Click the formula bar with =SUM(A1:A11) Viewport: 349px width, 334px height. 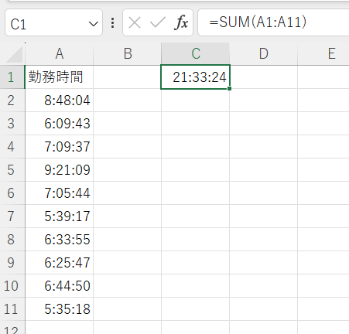(x=273, y=22)
